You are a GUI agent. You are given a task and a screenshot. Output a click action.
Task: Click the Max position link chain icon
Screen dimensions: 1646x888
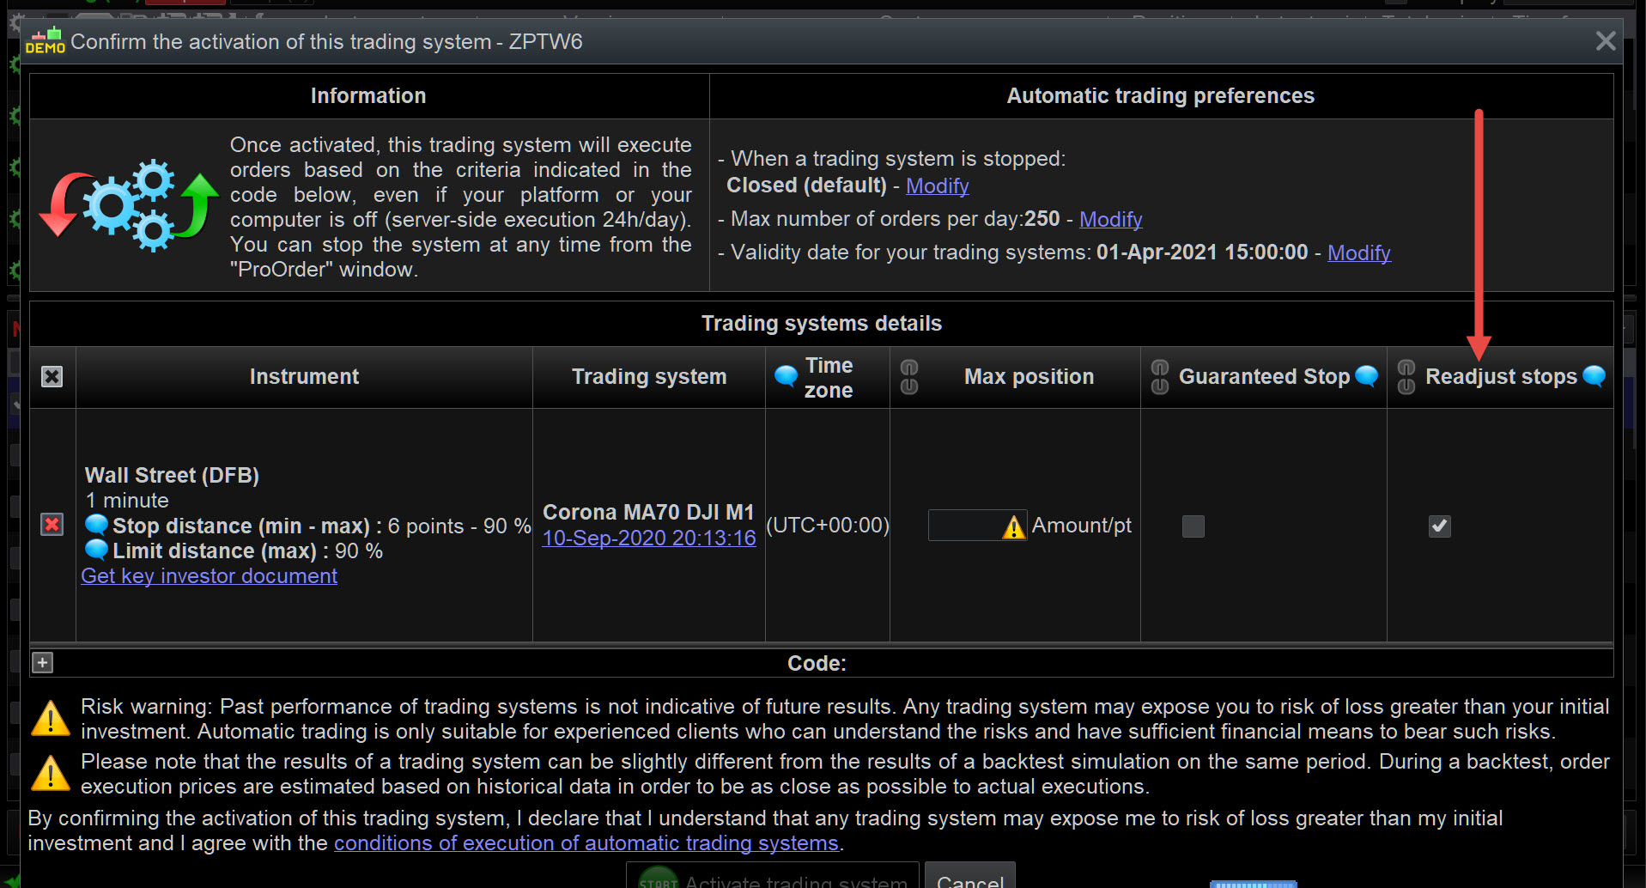[908, 377]
